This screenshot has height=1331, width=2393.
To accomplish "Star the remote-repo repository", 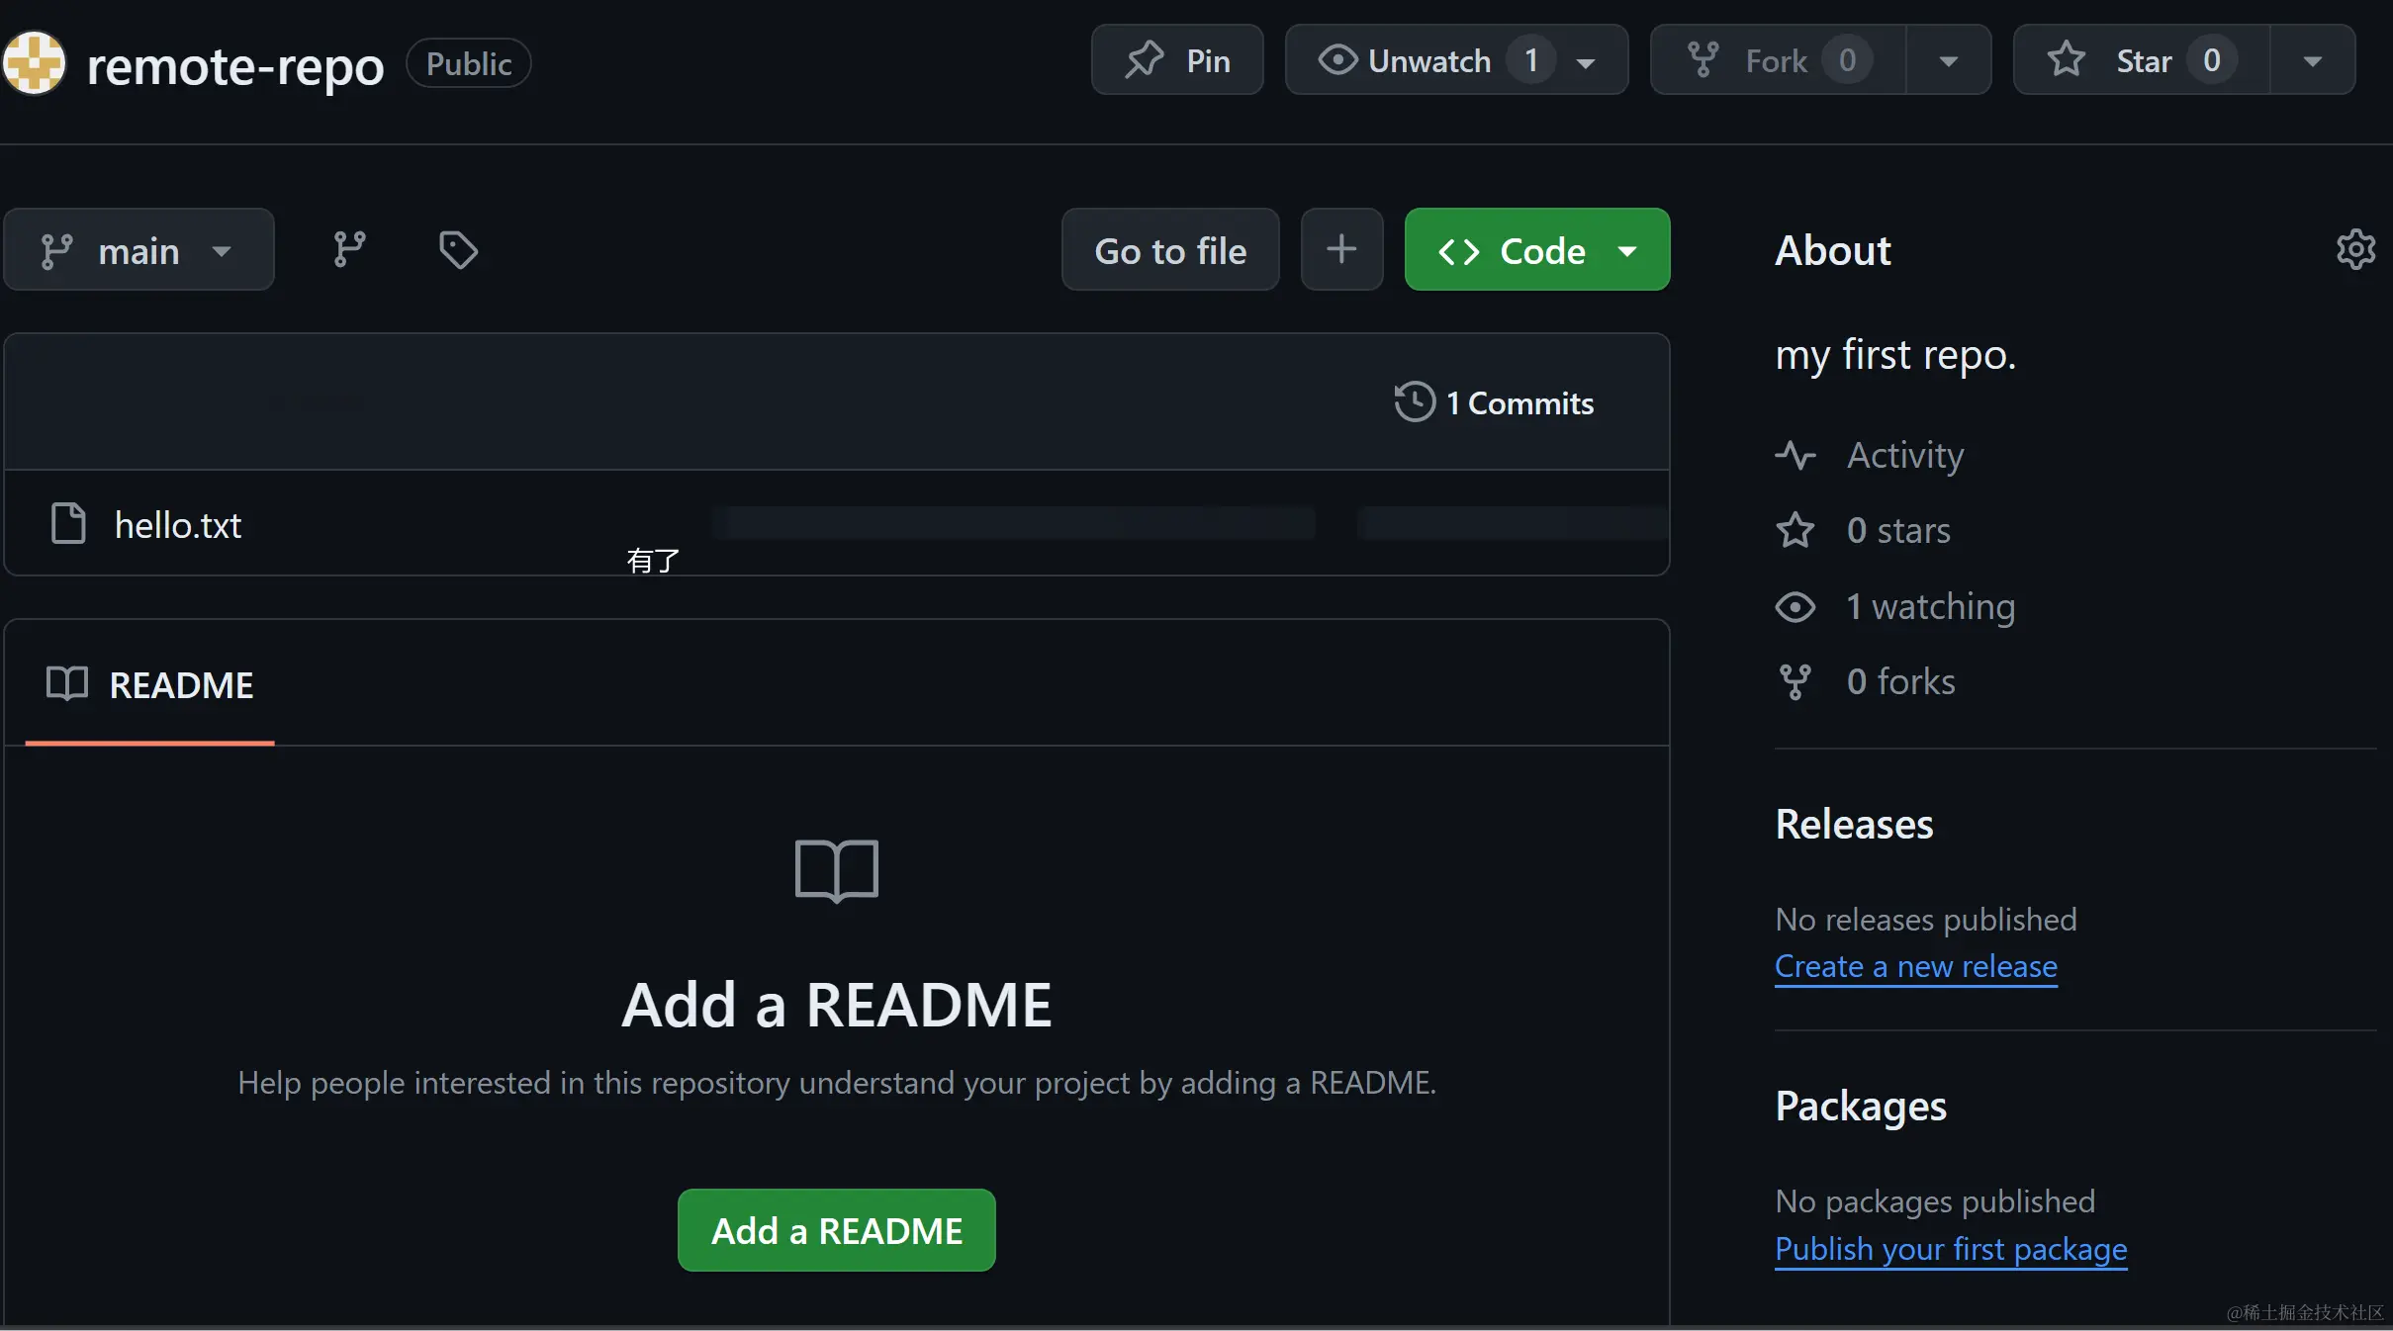I will pos(2142,60).
